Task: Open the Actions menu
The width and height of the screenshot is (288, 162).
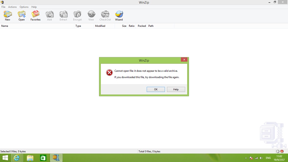Action: pos(12,7)
